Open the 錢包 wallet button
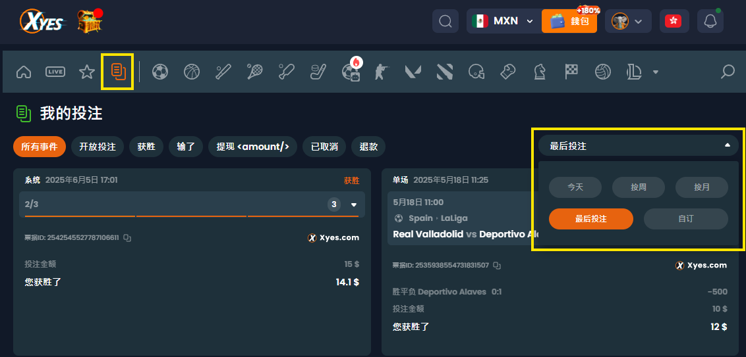This screenshot has width=746, height=357. [569, 21]
